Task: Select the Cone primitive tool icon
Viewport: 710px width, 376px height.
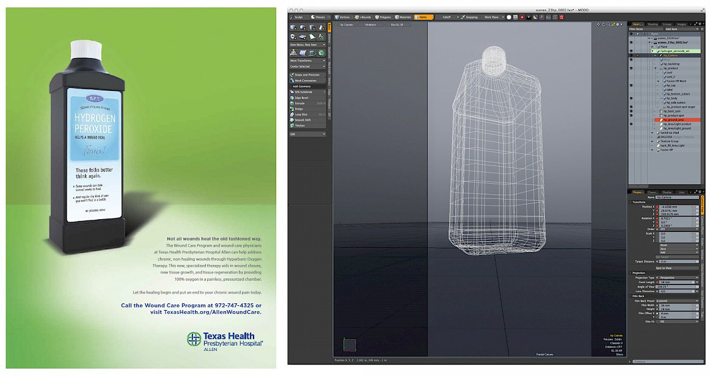Action: tap(321, 27)
